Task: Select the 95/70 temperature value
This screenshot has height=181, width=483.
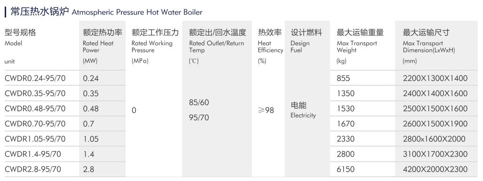Action: coord(199,117)
